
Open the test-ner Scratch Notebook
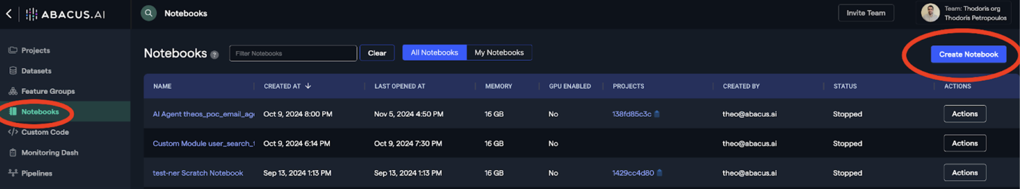click(x=198, y=173)
